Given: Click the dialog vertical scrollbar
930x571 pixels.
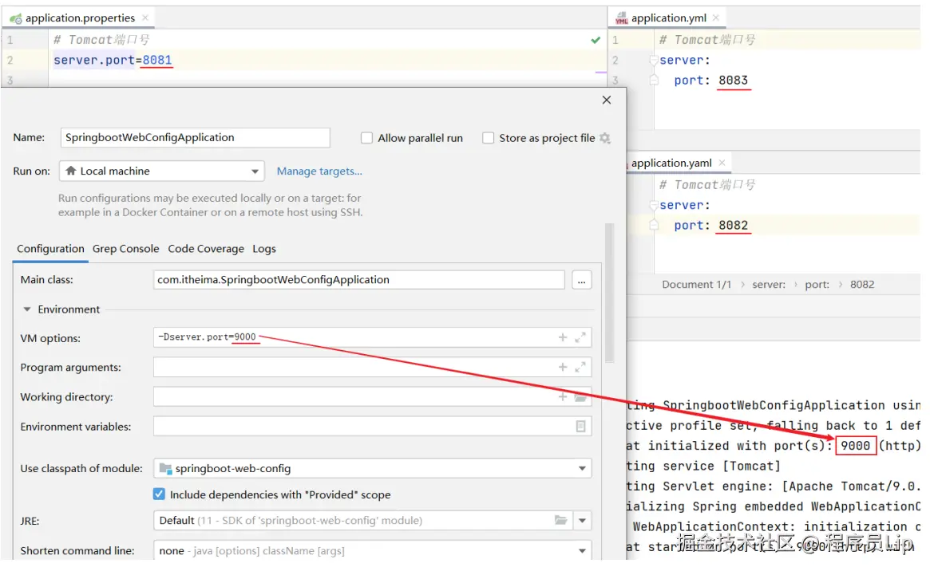Looking at the screenshot, I should (x=609, y=293).
